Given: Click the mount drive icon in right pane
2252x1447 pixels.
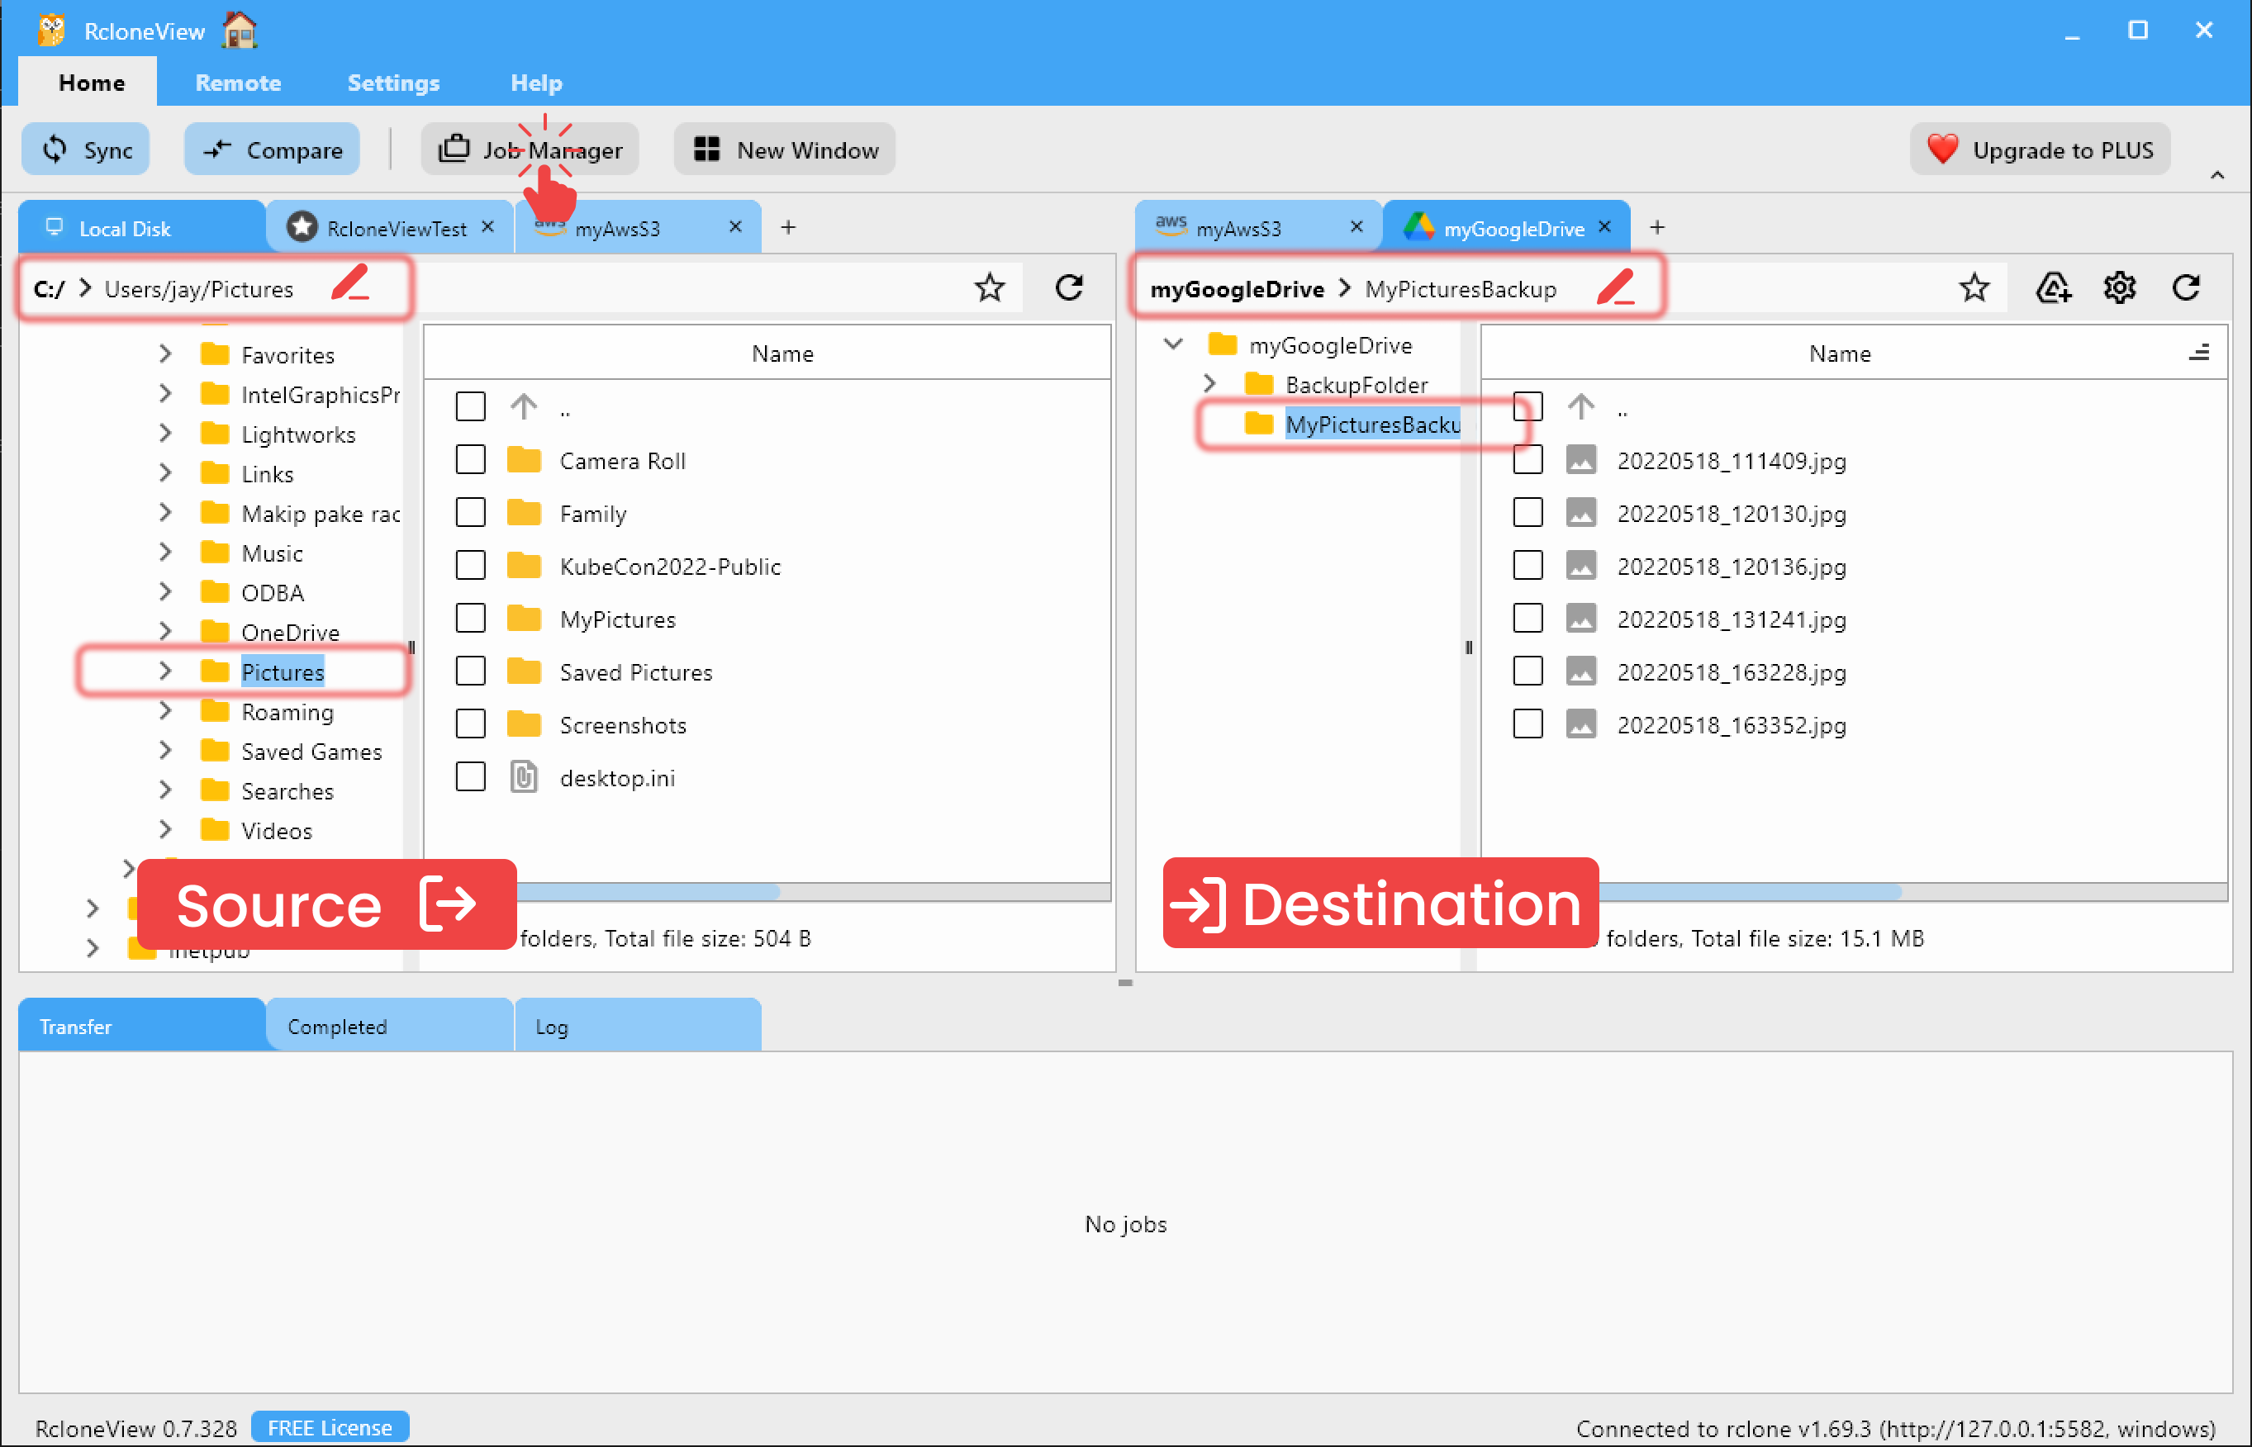Looking at the screenshot, I should click(2053, 287).
